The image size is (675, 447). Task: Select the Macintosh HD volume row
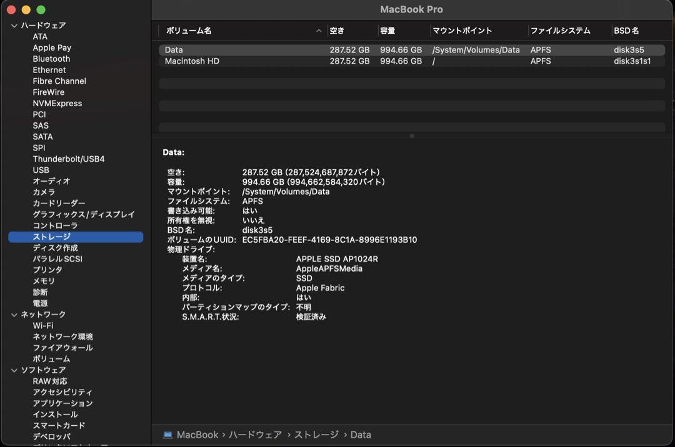411,61
